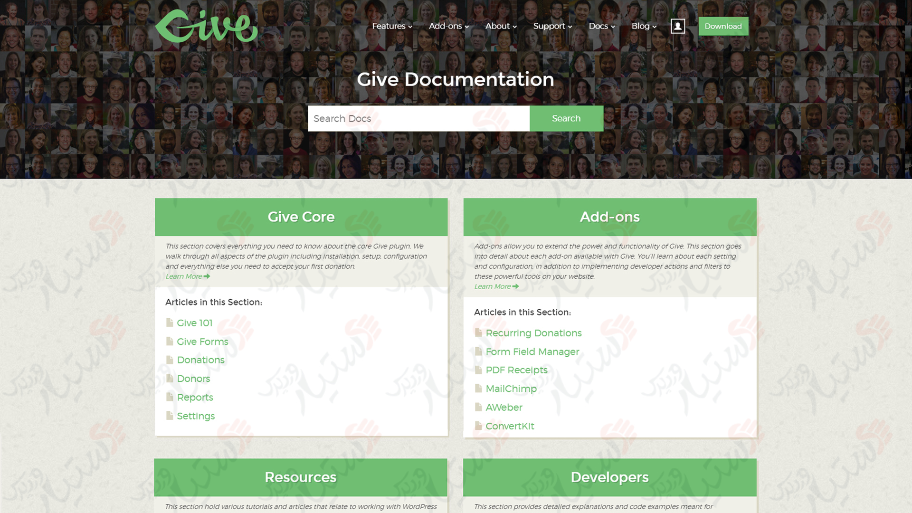Click the Recurring Donations document icon

[x=478, y=332]
